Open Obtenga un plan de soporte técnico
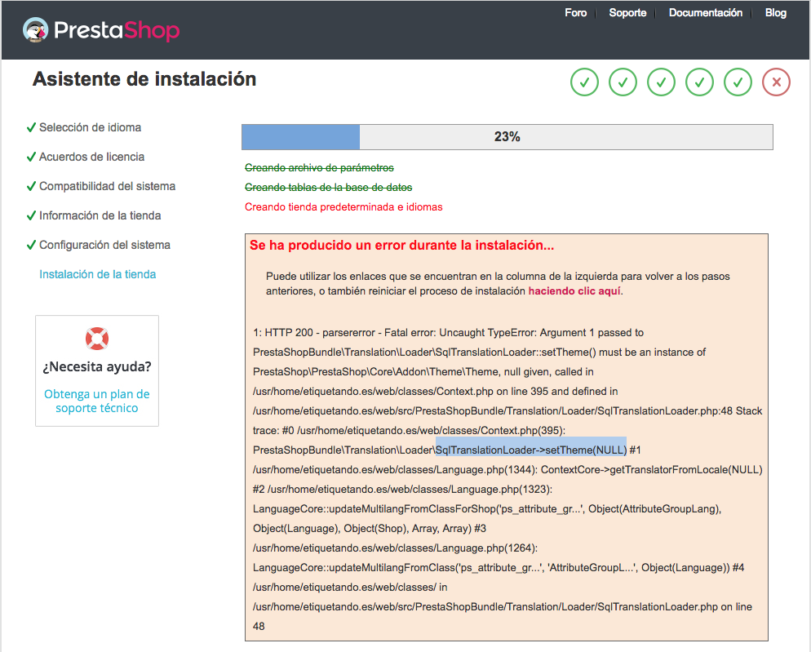811x652 pixels. (x=97, y=401)
